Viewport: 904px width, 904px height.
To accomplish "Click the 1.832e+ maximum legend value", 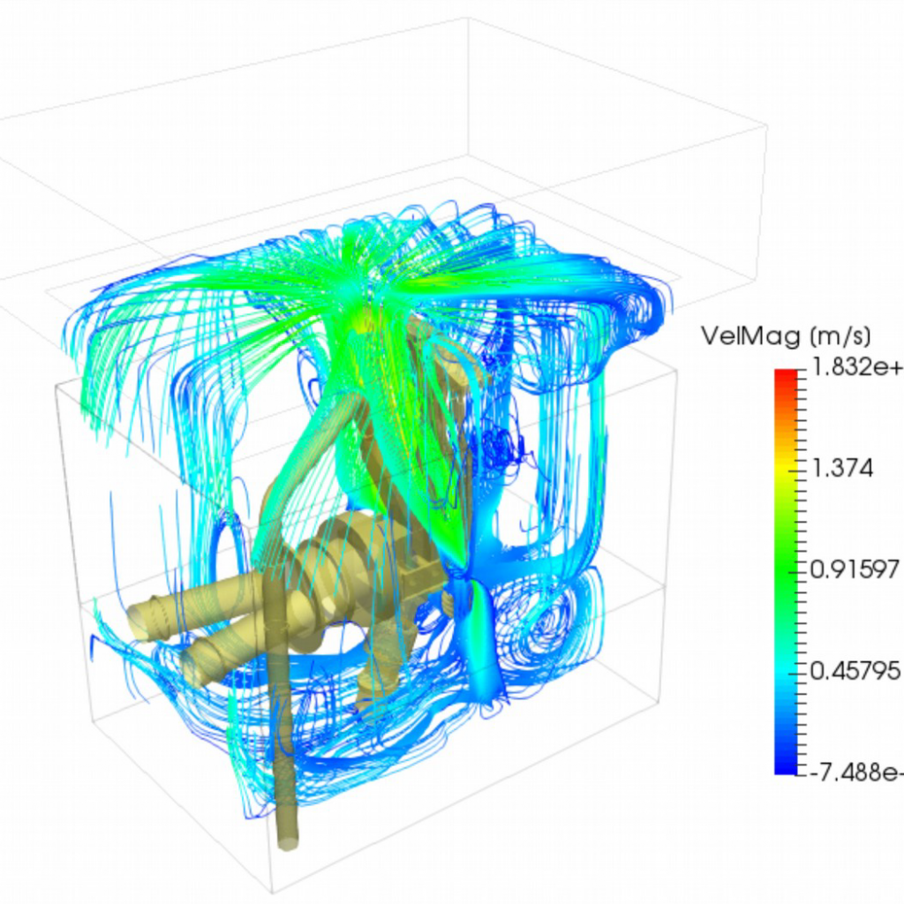I will pos(855,369).
